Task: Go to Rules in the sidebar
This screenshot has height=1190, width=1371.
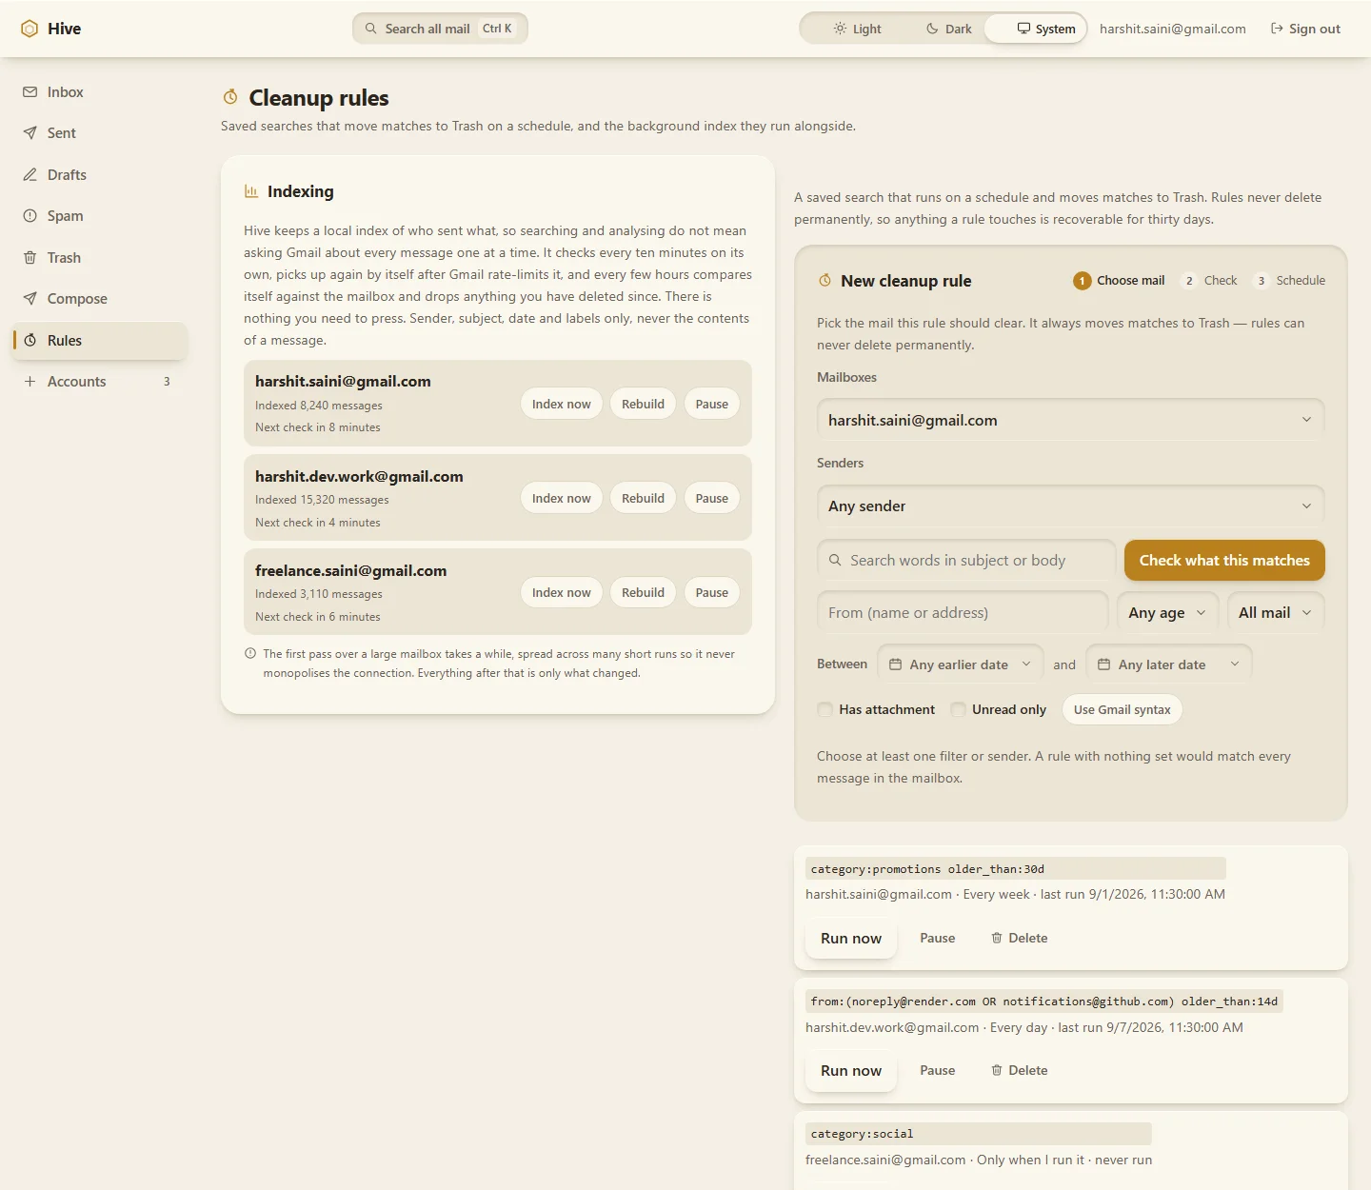Action: pos(100,341)
